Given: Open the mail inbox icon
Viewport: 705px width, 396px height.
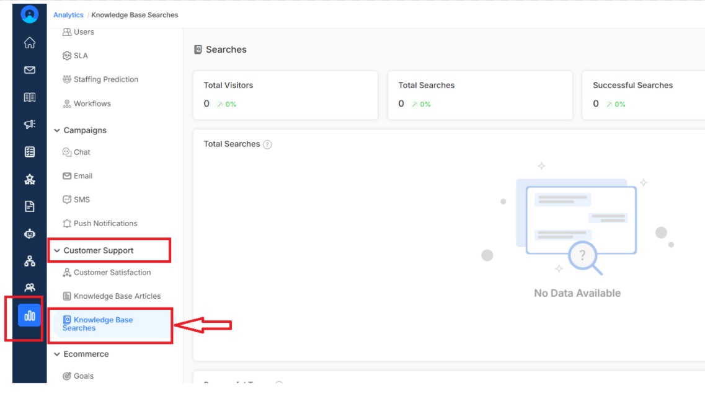Looking at the screenshot, I should pyautogui.click(x=30, y=70).
